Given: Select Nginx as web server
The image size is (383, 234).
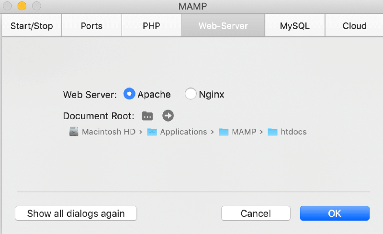Looking at the screenshot, I should click(x=191, y=94).
